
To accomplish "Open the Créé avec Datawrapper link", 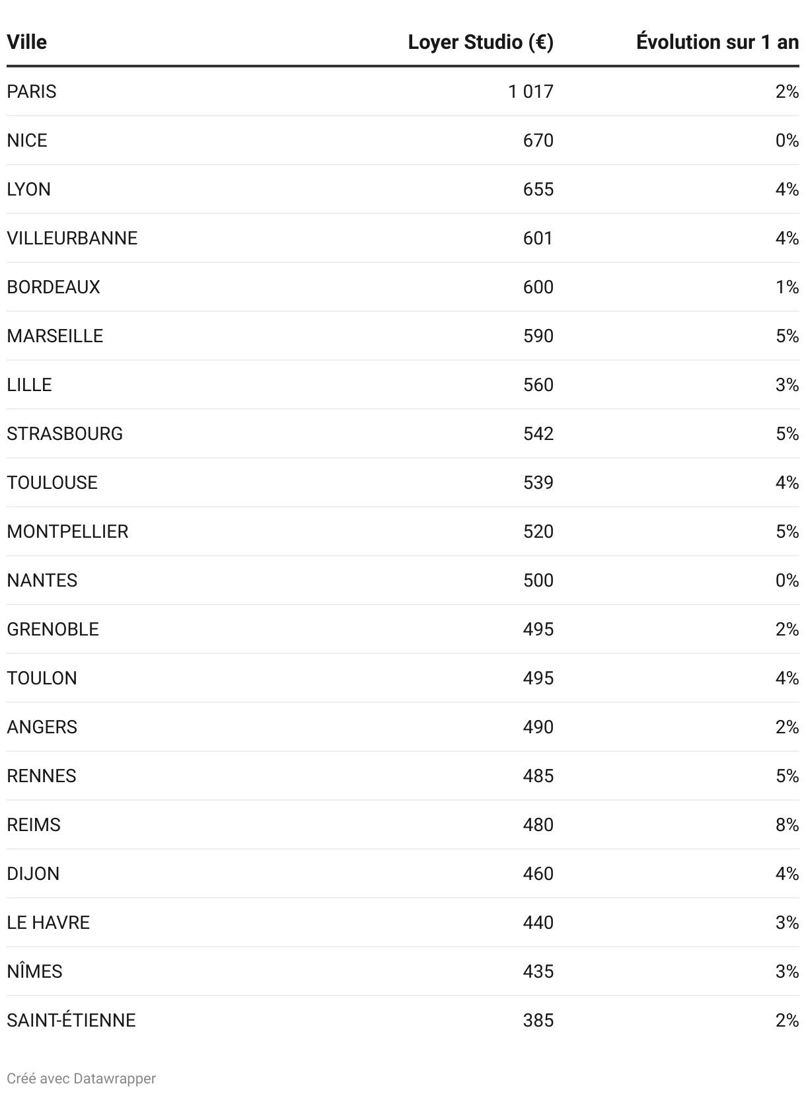I will coord(81,1078).
